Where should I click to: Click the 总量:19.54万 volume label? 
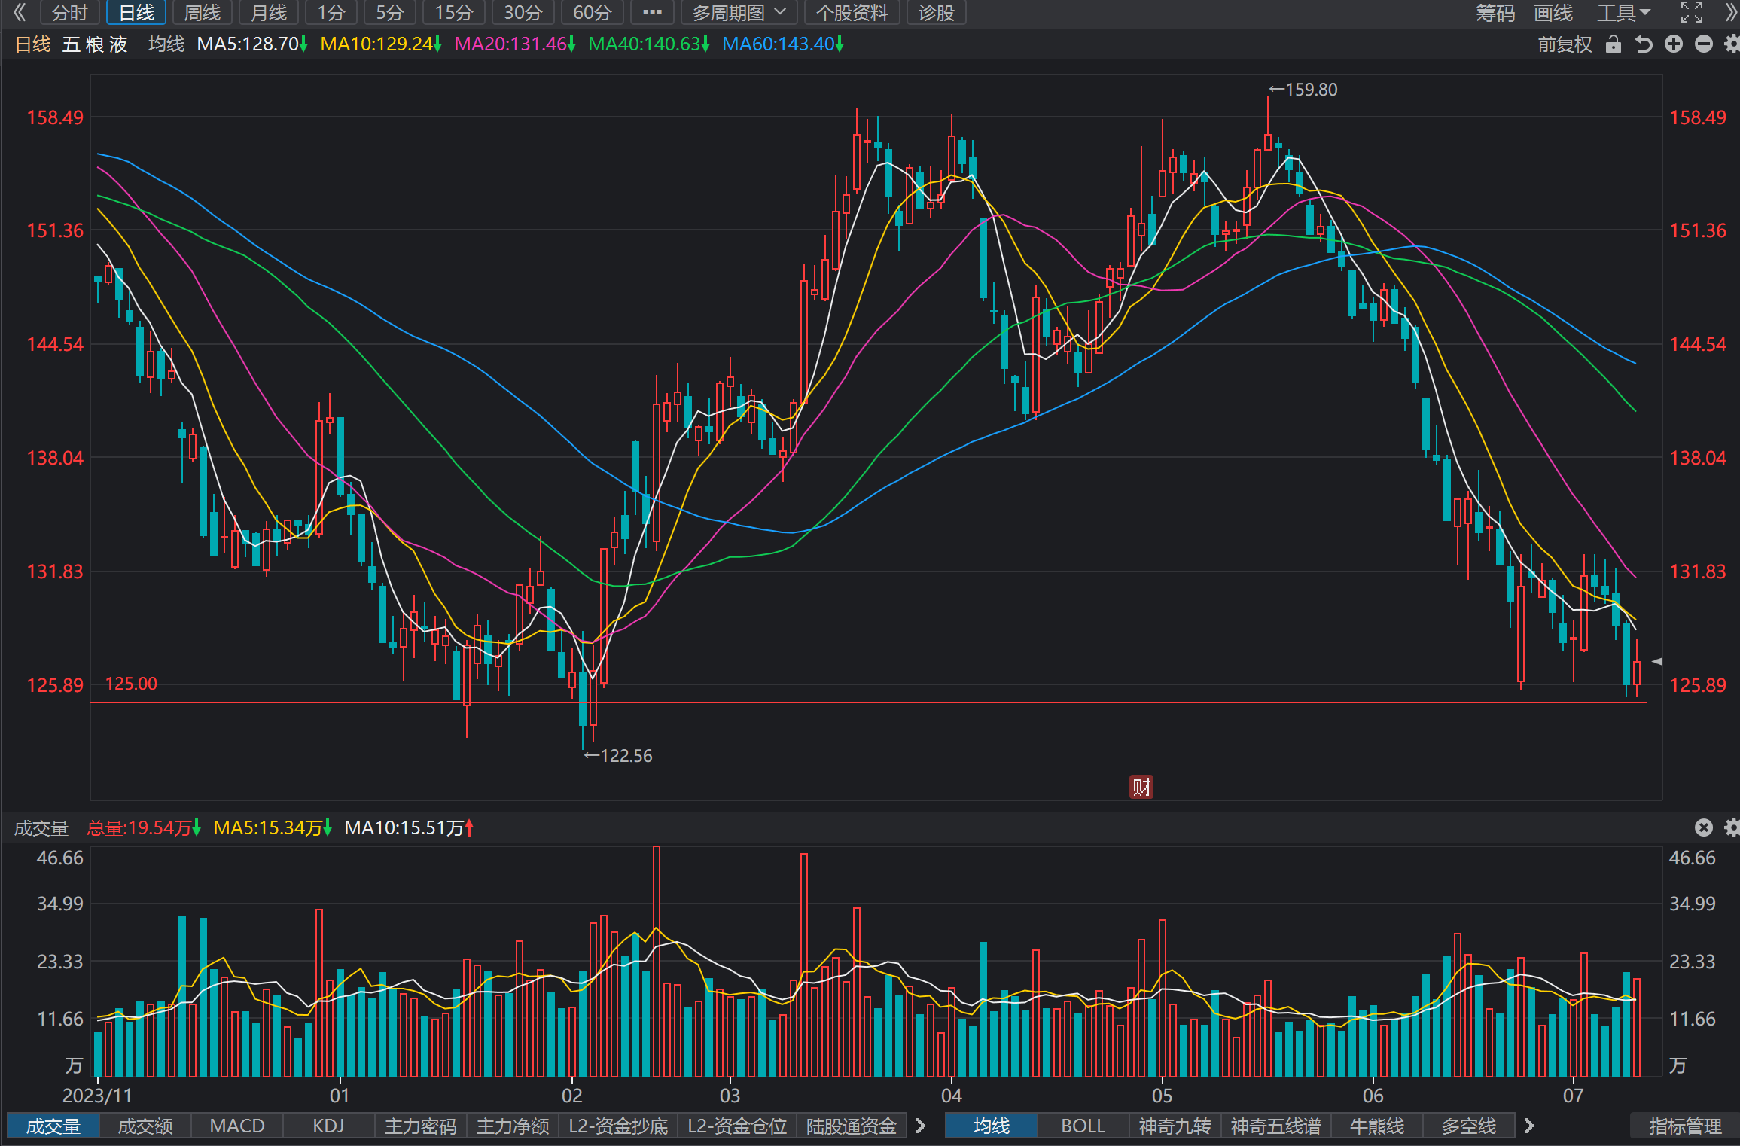pyautogui.click(x=144, y=828)
